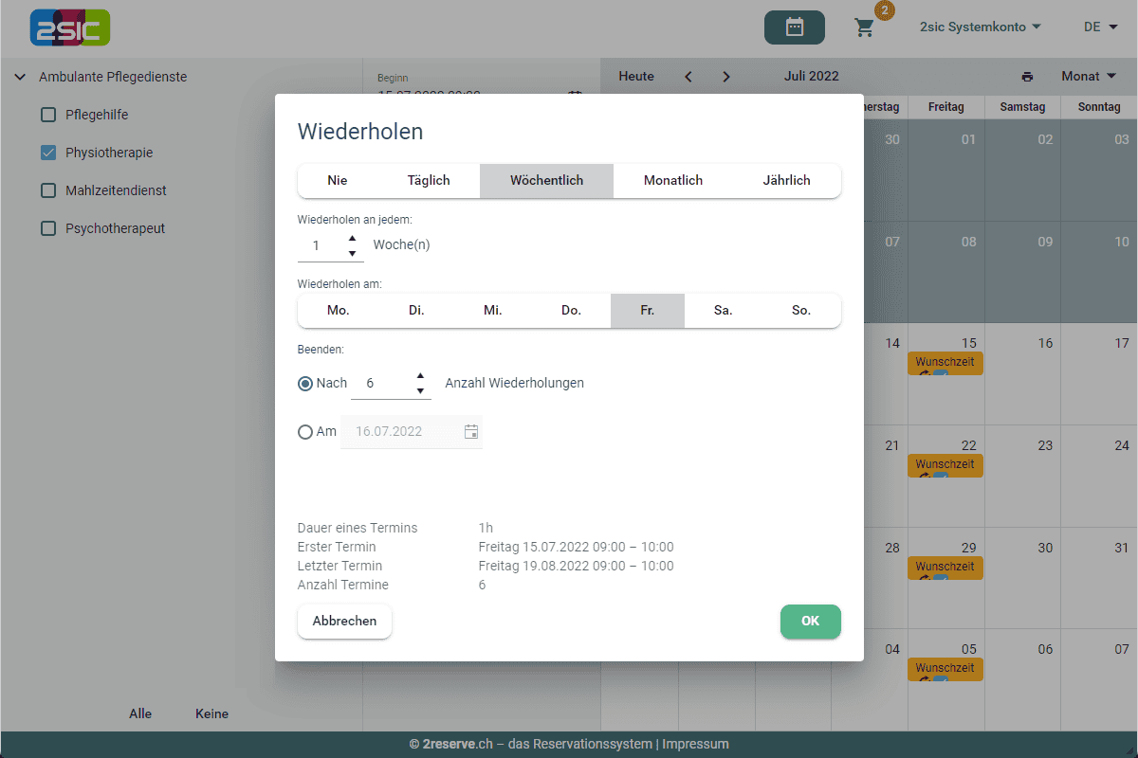
Task: Check the Pflegehilfe checkbox
Action: 48,115
